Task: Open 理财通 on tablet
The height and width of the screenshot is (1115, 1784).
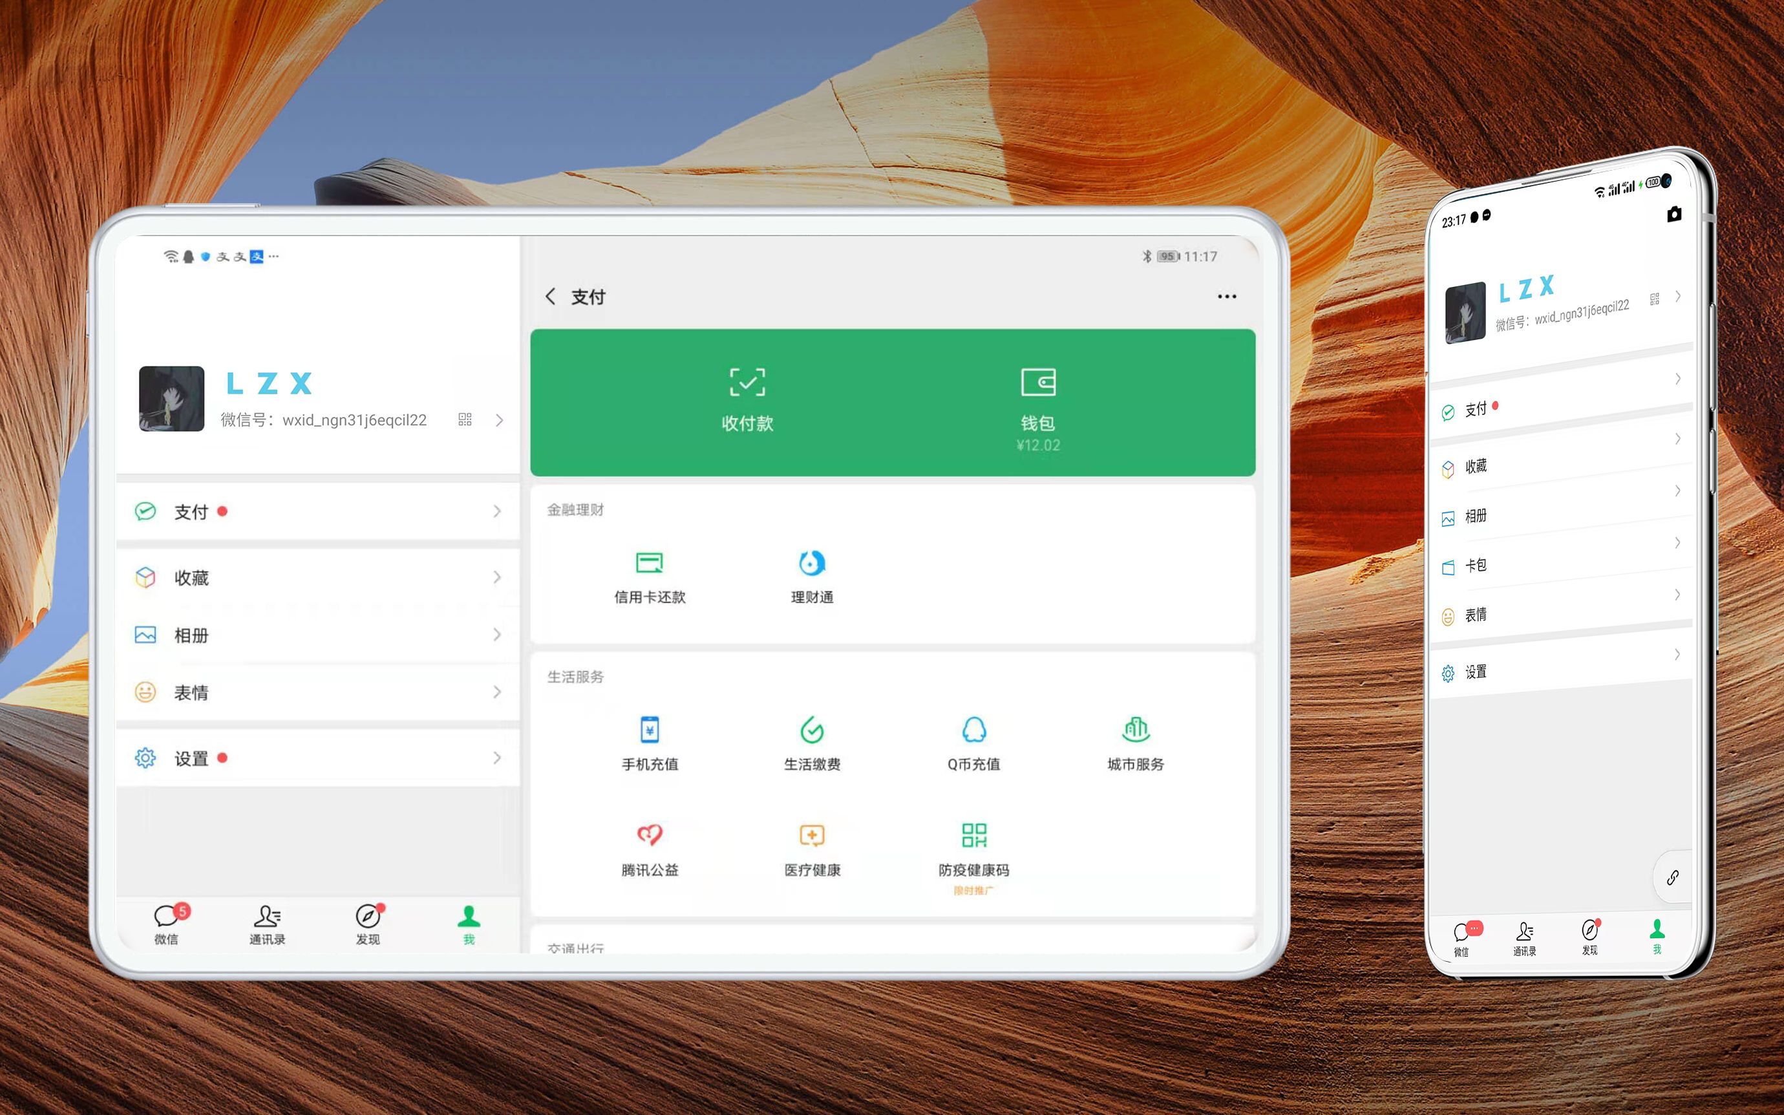Action: click(812, 577)
